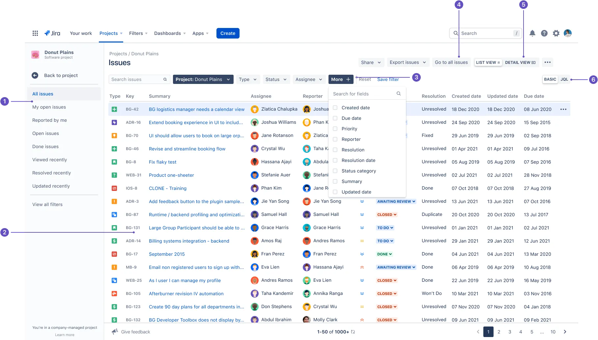
Task: Click the priority icon for MB-9
Action: pos(362,267)
